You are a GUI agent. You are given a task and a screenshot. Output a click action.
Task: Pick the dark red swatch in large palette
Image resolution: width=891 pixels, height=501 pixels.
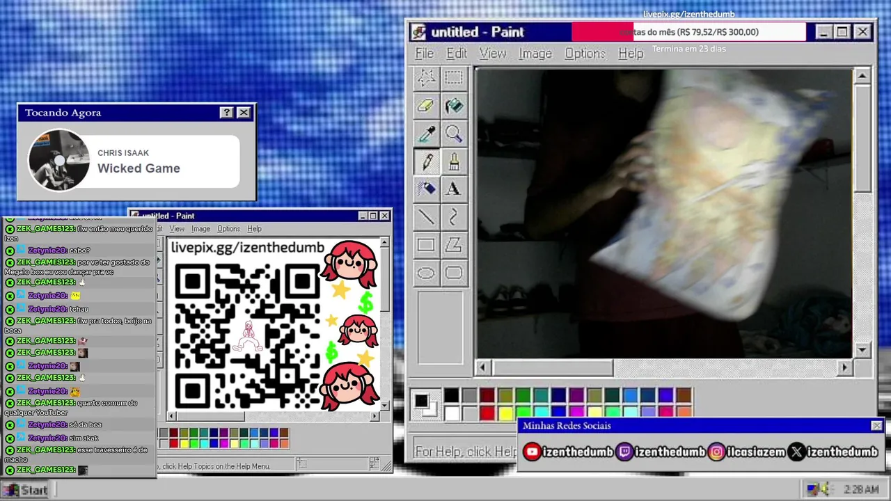coord(487,396)
